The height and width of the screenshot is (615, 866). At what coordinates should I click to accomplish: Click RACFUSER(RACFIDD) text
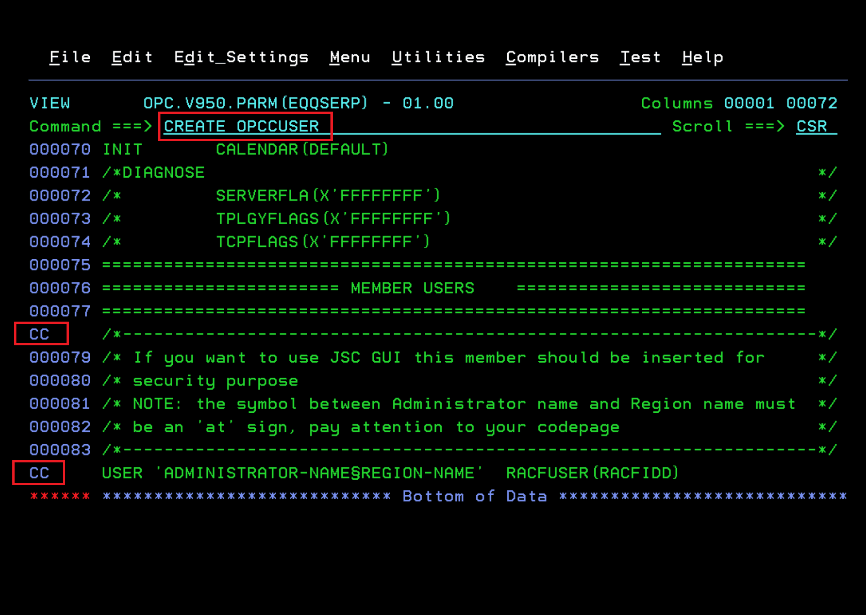coord(593,473)
